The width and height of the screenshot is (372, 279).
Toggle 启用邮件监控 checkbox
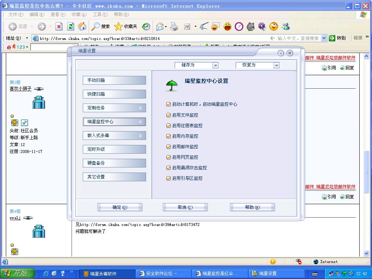click(x=169, y=147)
